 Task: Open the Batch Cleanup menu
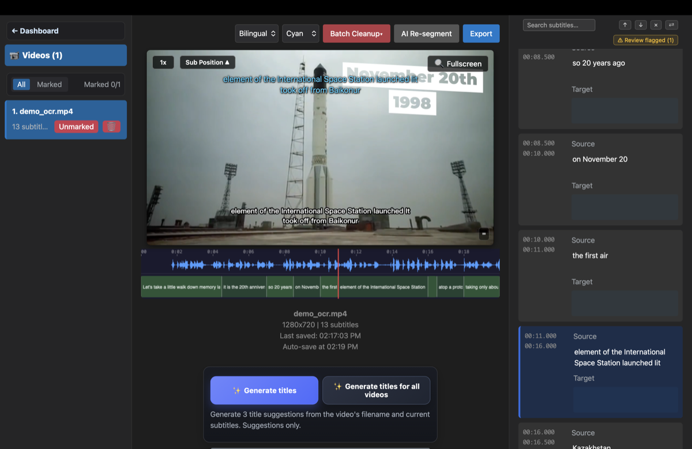click(x=356, y=33)
